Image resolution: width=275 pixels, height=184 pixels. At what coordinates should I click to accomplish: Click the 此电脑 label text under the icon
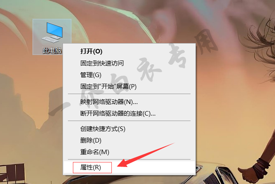point(52,51)
